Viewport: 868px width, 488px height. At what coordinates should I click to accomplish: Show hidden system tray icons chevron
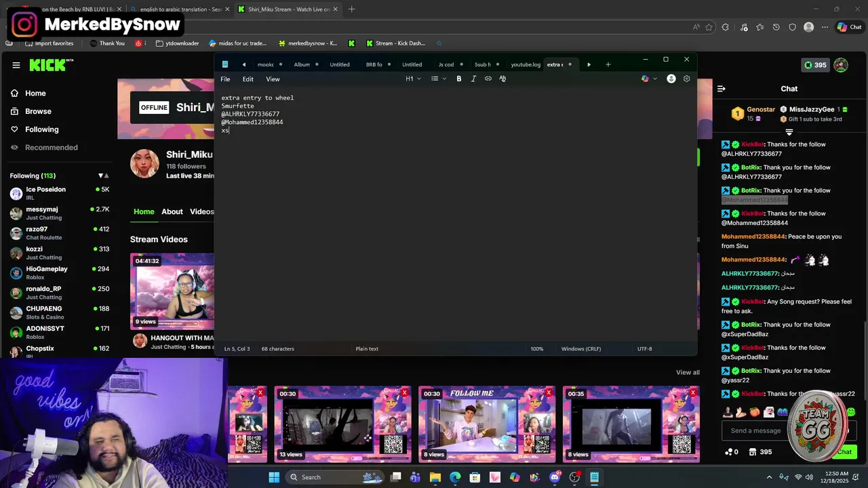(x=769, y=477)
